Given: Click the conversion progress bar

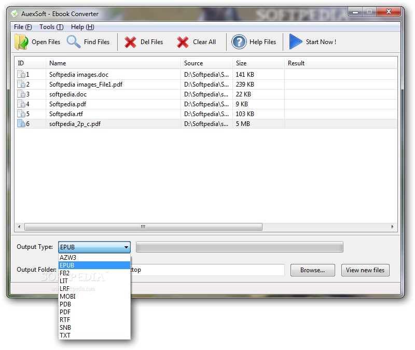Looking at the screenshot, I should click(240, 247).
